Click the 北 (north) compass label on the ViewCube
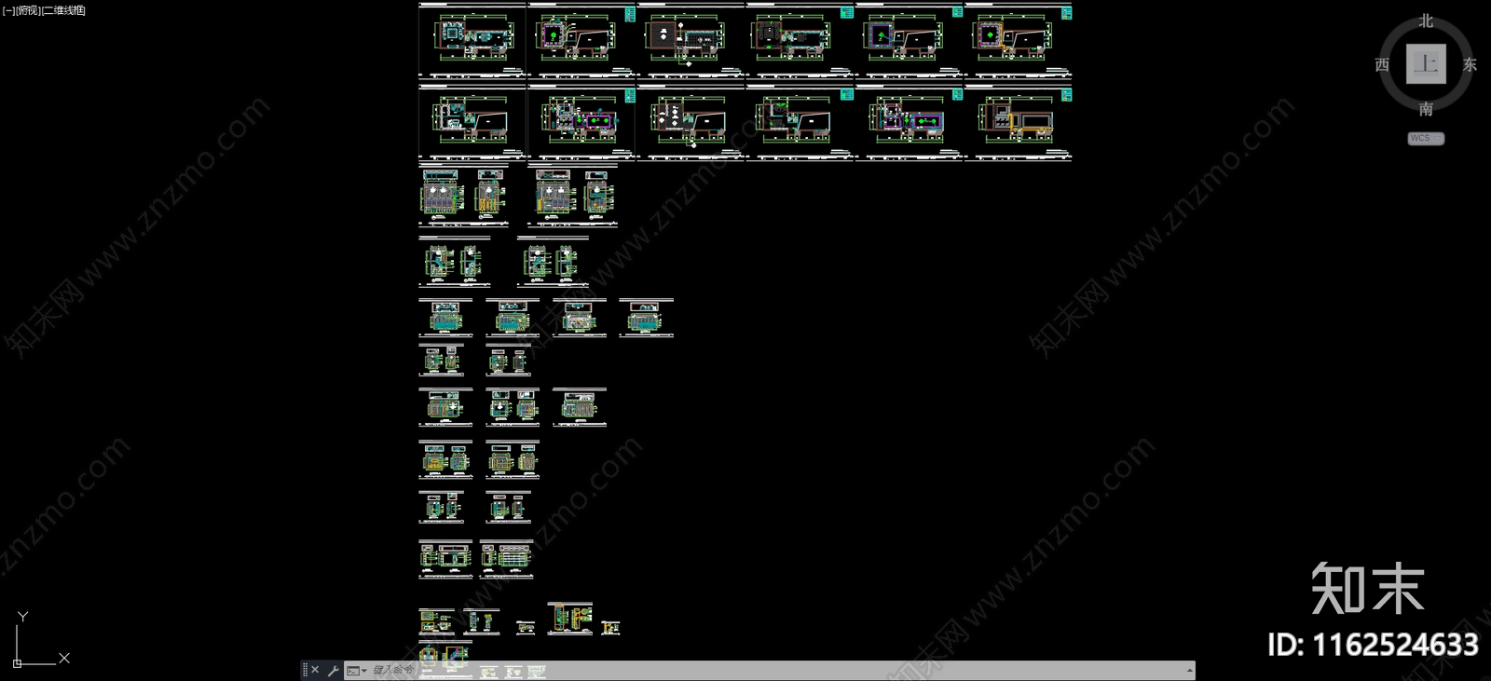The height and width of the screenshot is (681, 1491). [1426, 20]
